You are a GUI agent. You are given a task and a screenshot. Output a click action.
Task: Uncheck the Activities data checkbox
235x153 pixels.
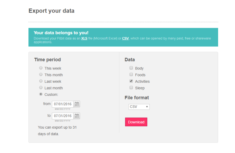[131, 81]
